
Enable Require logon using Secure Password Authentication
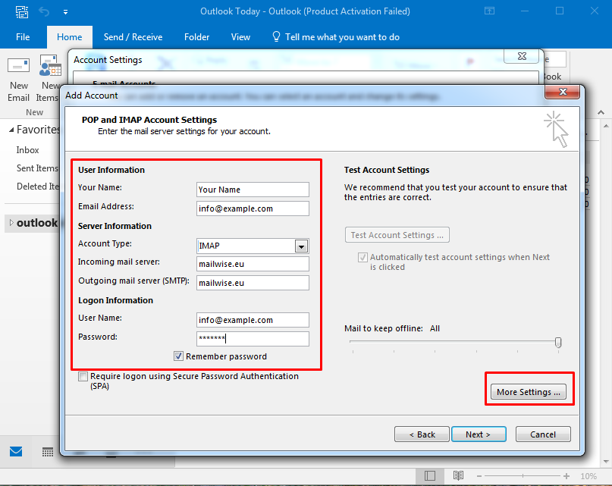[x=83, y=376]
